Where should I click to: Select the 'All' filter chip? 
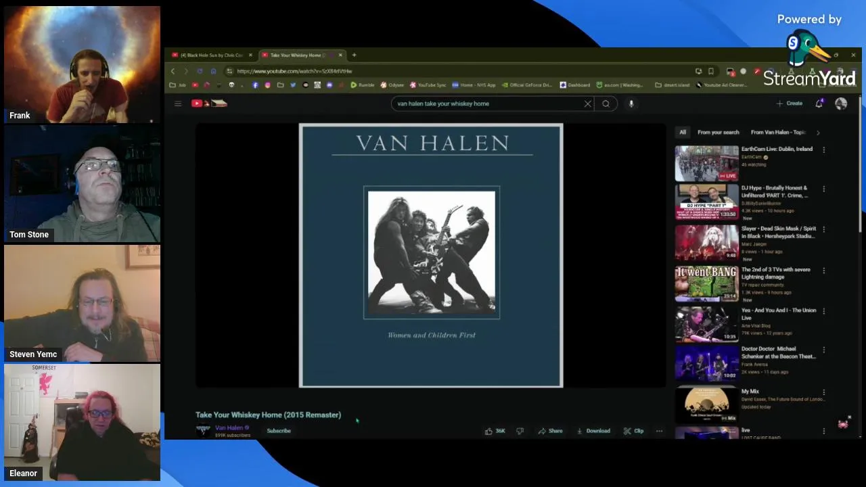tap(683, 133)
